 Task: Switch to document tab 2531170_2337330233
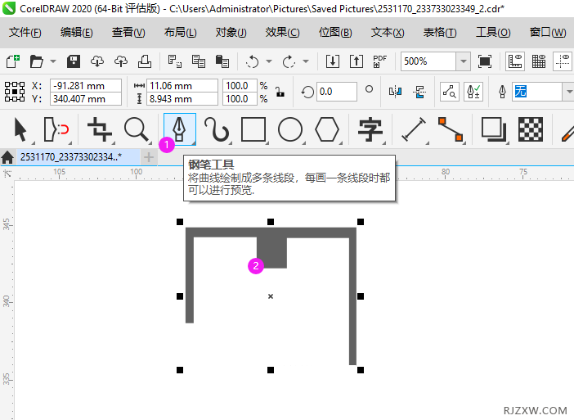click(78, 157)
